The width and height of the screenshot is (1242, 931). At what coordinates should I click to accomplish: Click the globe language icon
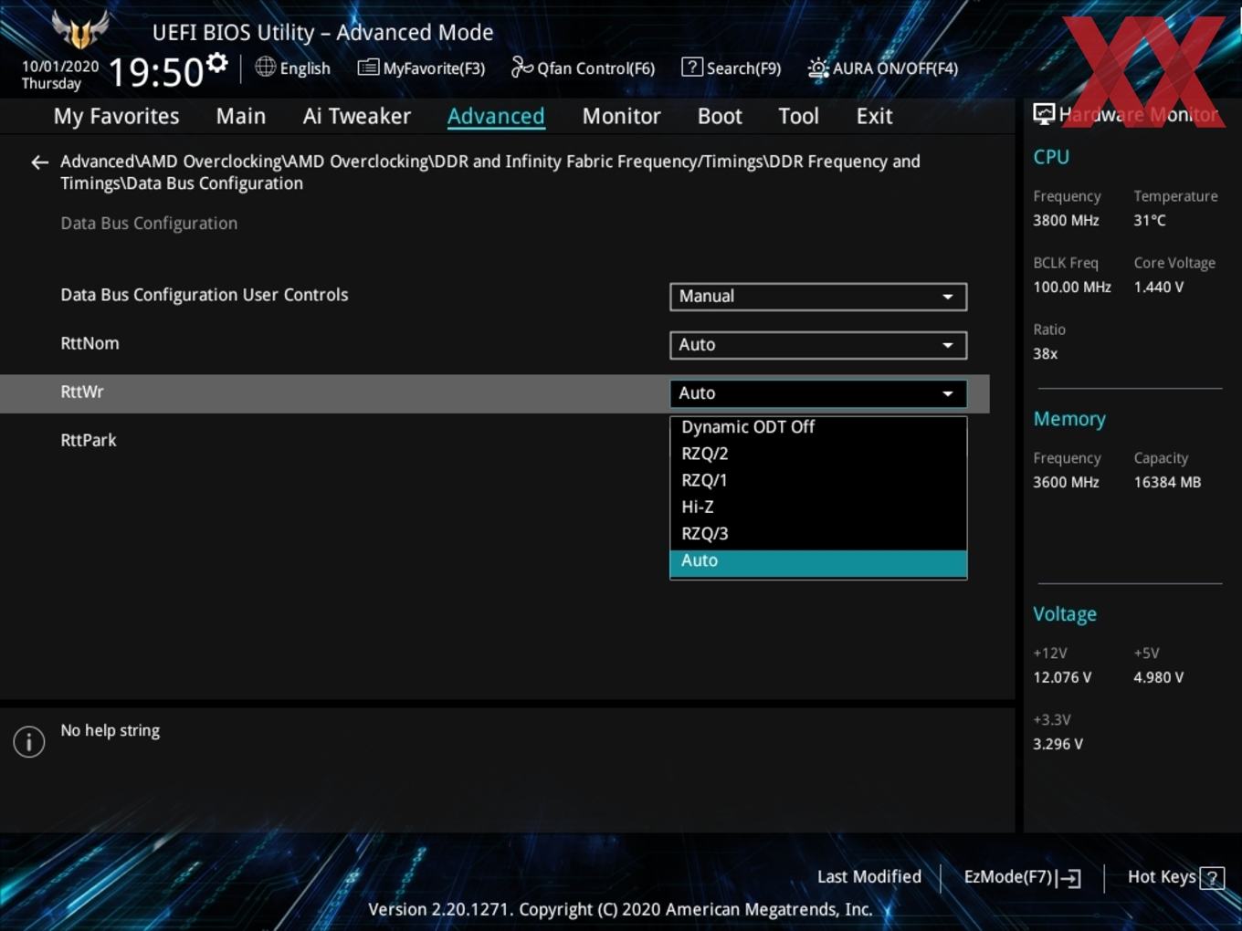point(265,67)
